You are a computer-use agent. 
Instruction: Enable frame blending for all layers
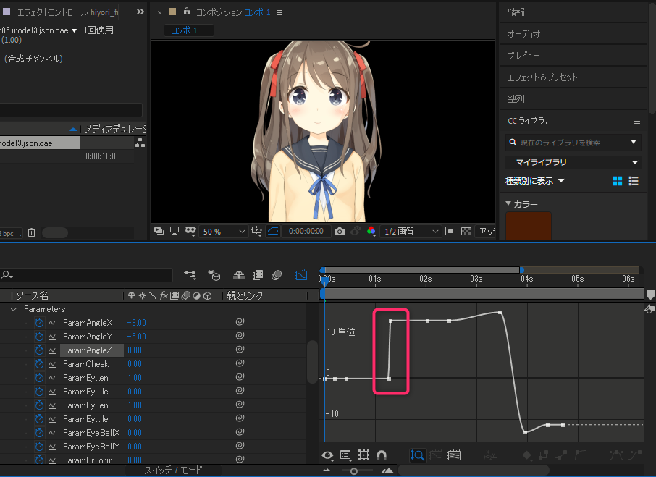pos(258,274)
